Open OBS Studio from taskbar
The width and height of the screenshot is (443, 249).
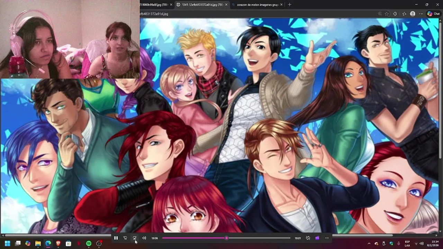click(x=99, y=243)
